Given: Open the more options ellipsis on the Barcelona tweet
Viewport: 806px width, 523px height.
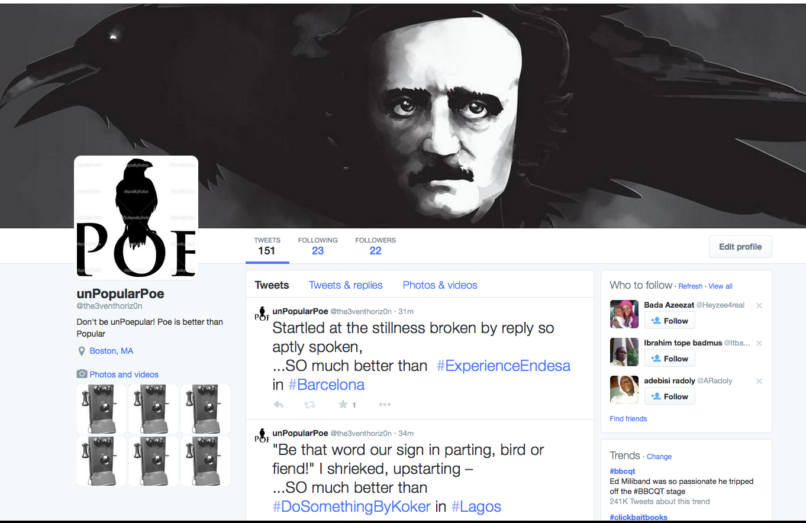Looking at the screenshot, I should (x=385, y=405).
